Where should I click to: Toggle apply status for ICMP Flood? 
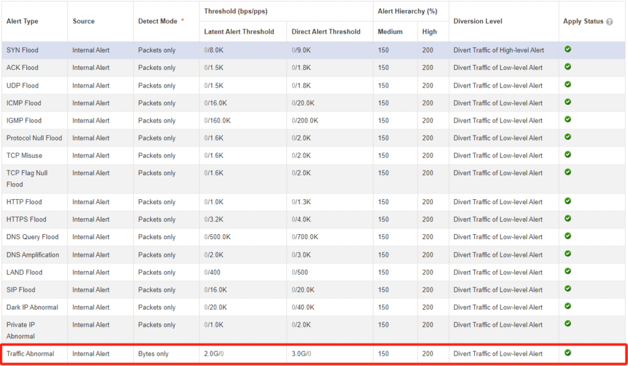(x=567, y=102)
